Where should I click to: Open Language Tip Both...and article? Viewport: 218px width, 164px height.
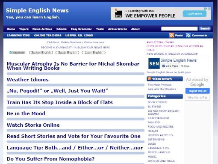75,148
